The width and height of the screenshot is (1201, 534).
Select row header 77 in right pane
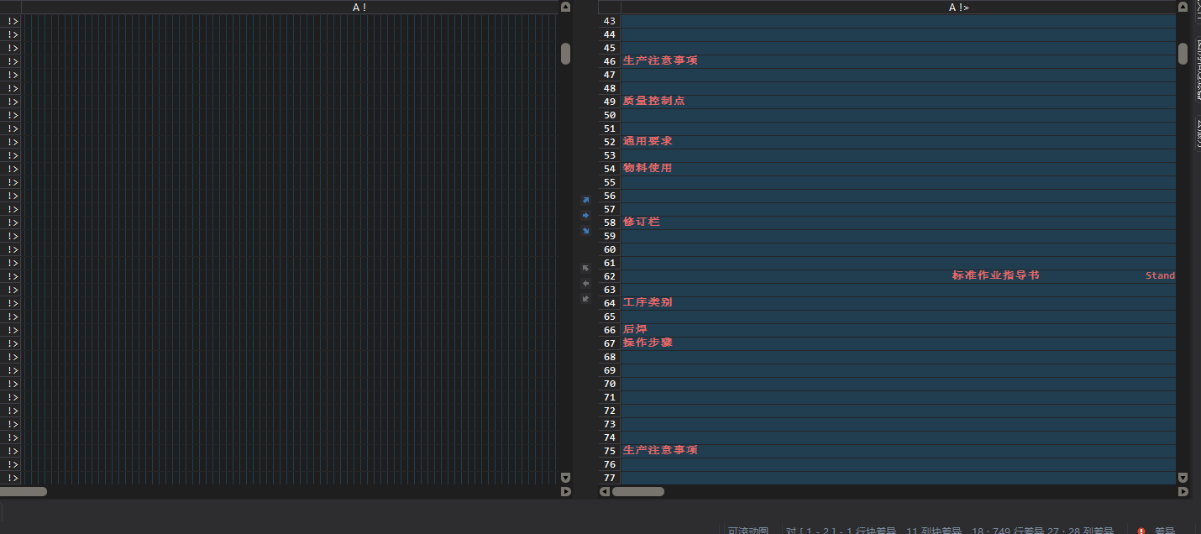610,478
